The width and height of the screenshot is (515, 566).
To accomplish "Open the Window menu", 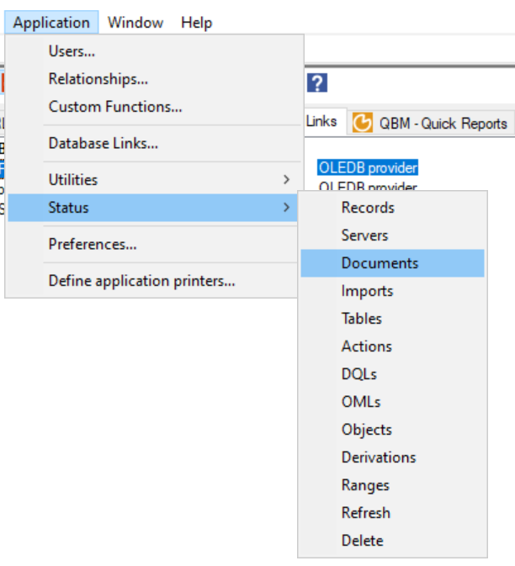I will (135, 23).
